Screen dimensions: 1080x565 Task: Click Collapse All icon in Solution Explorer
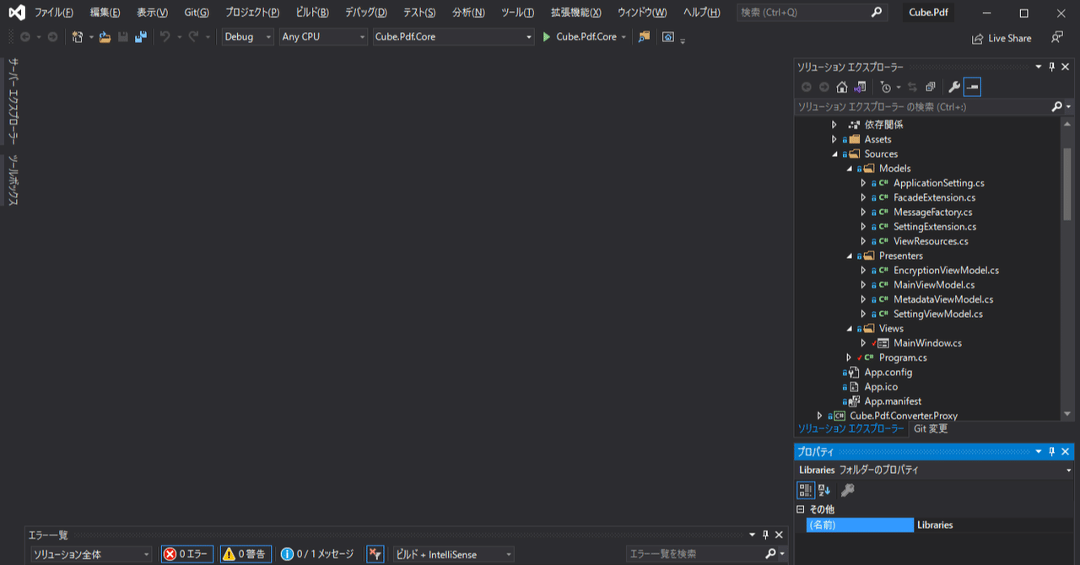point(931,87)
